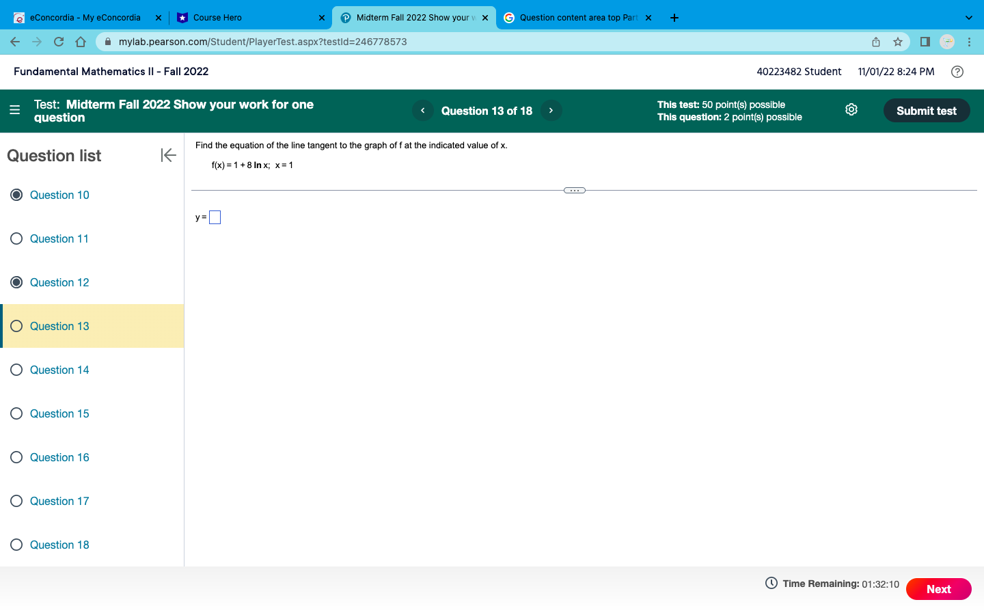Select Question 12 radio button
This screenshot has width=984, height=615.
tap(17, 282)
